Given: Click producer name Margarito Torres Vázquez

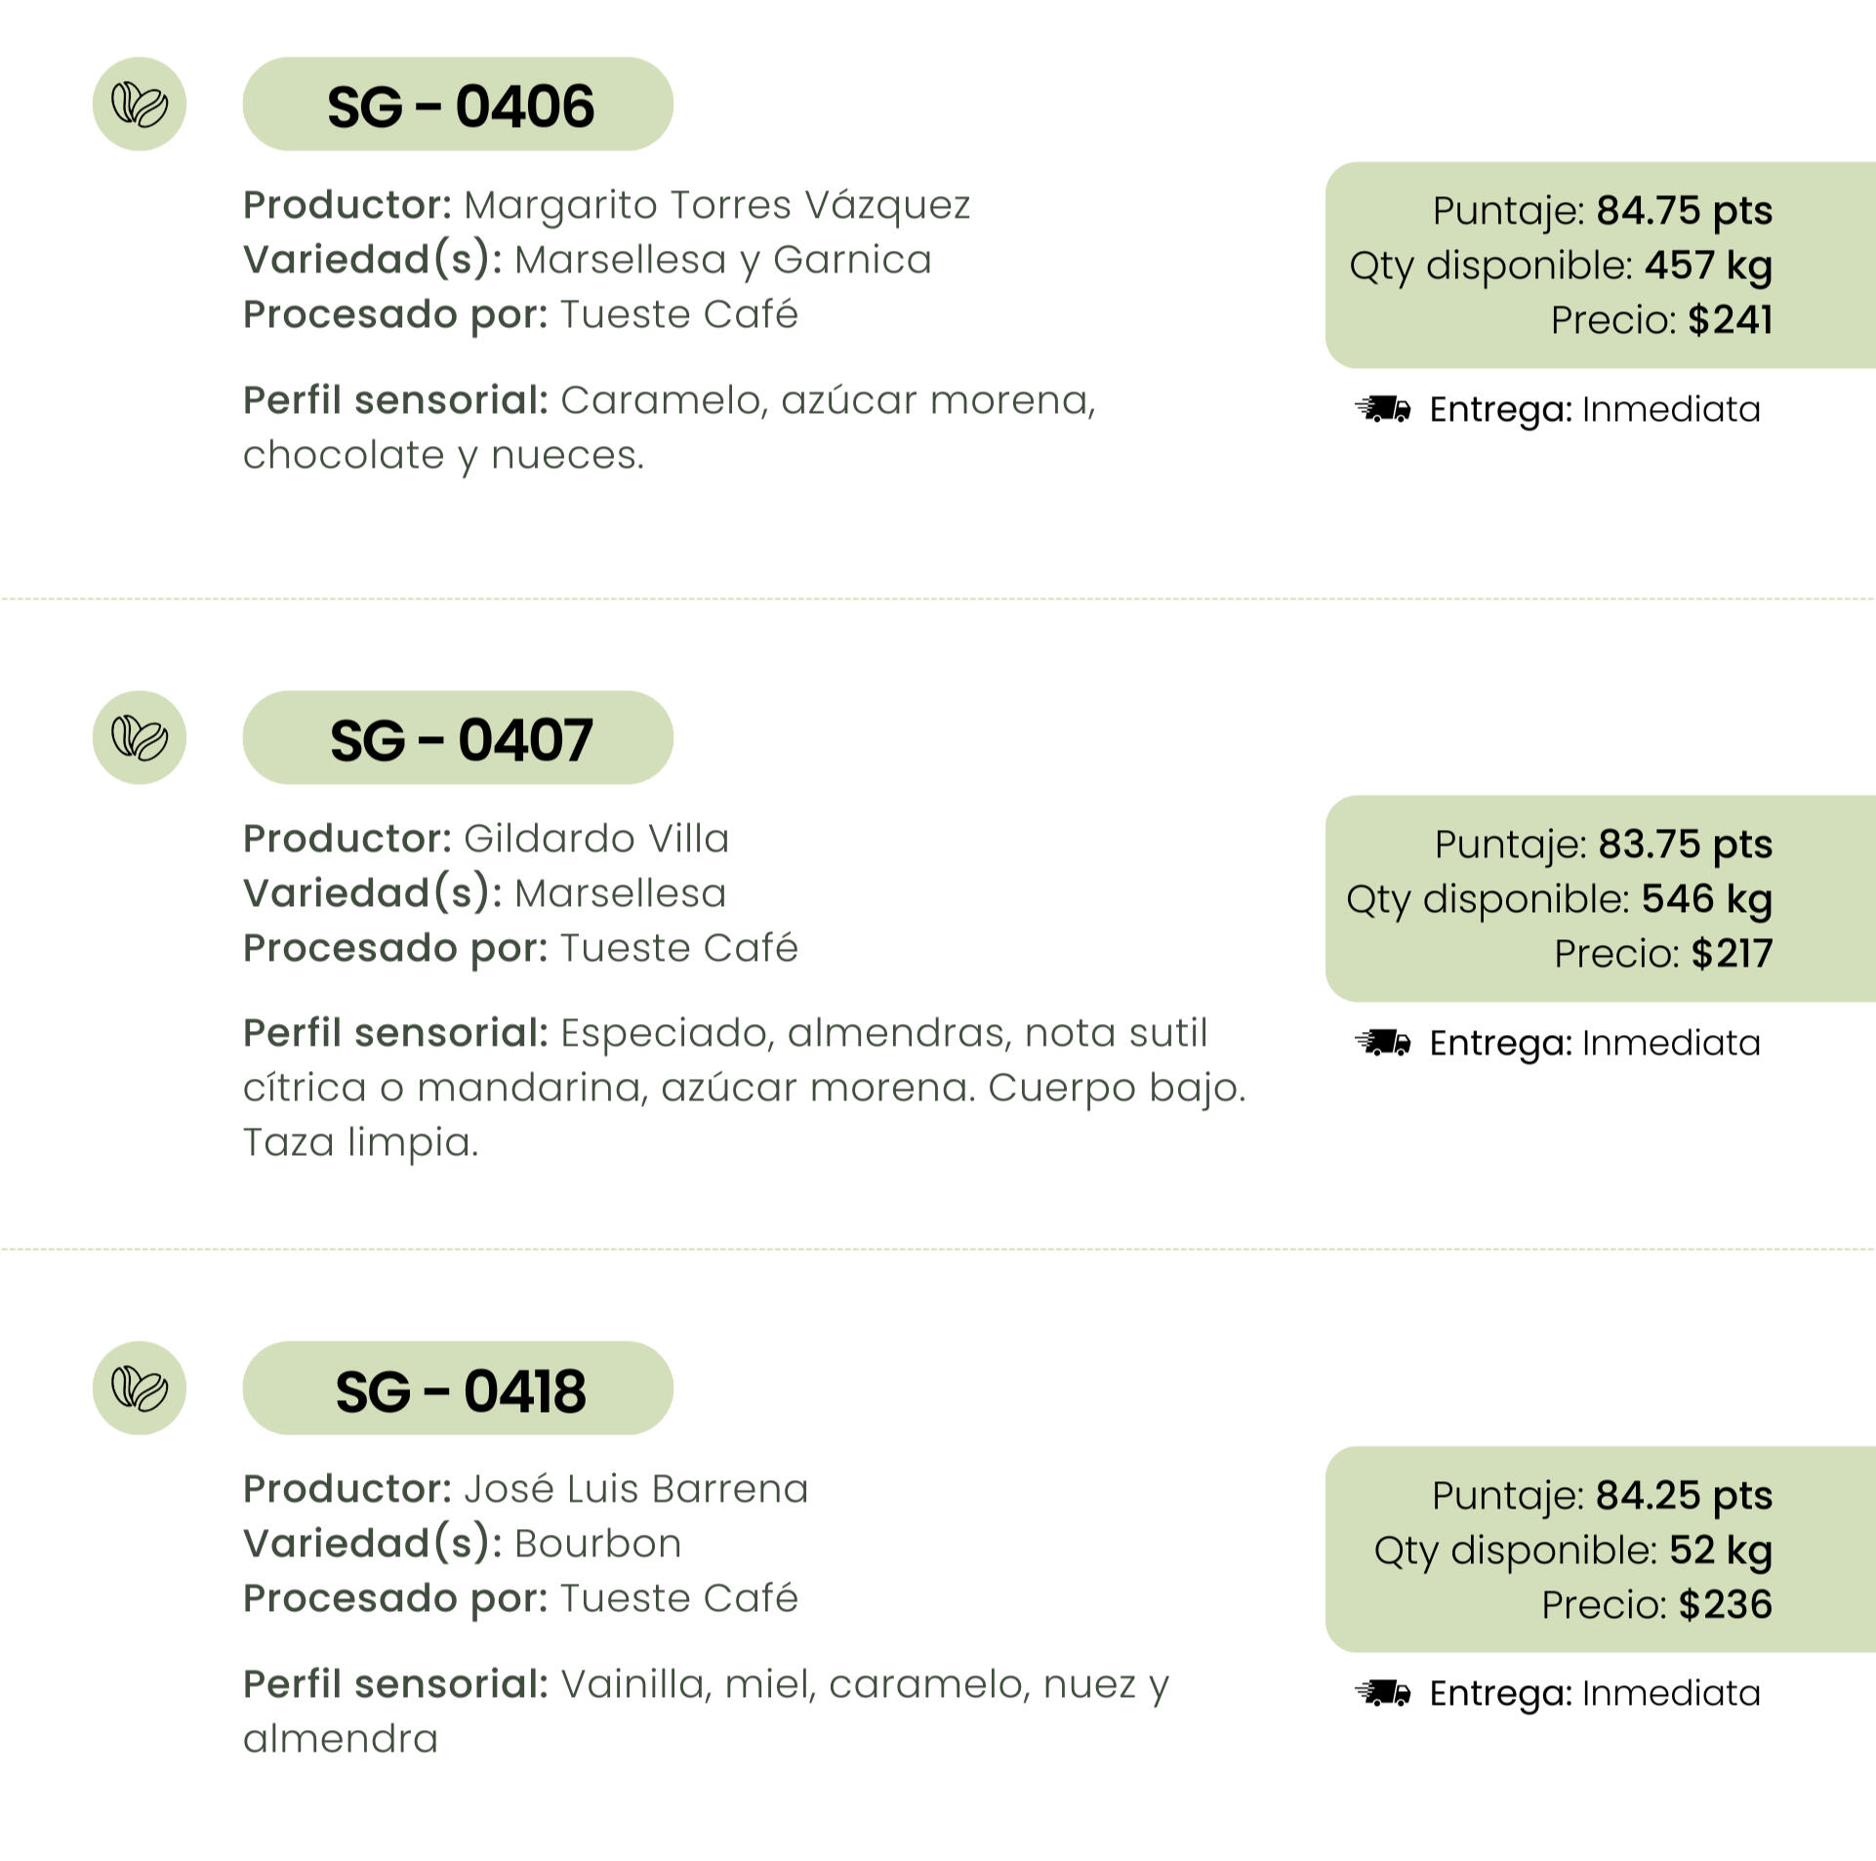Looking at the screenshot, I should [716, 206].
